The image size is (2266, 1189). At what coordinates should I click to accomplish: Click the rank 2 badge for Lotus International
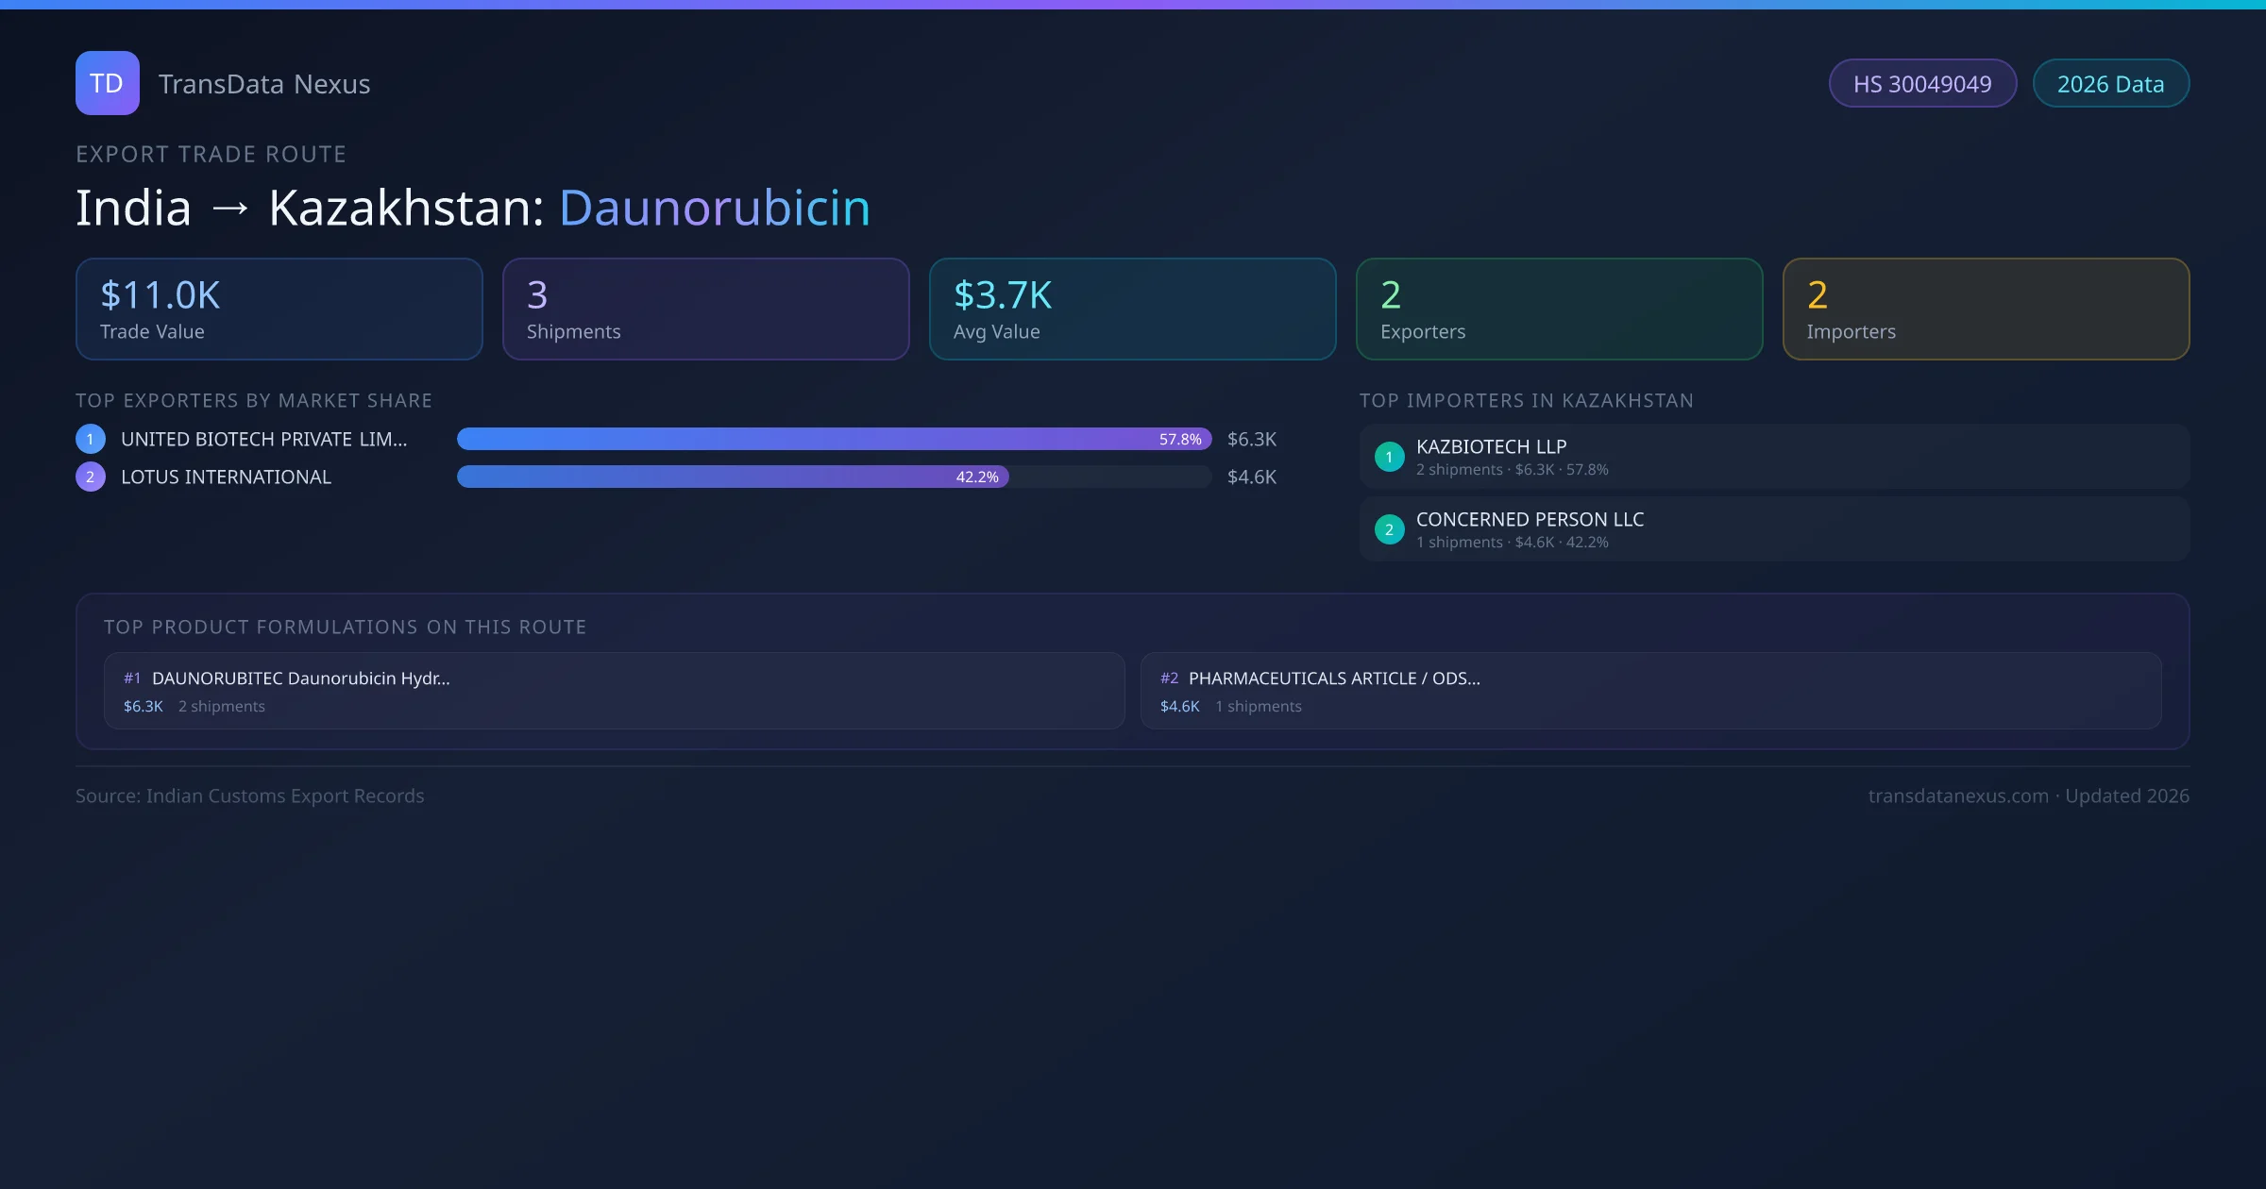91,477
